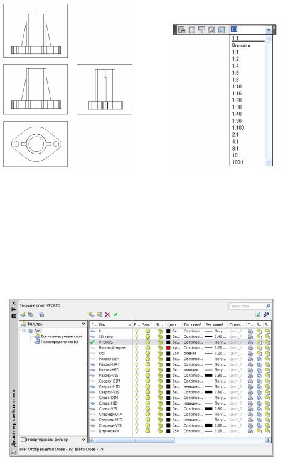This screenshot has width=283, height=461.
Task: Toggle the freeze sun icon for layer Оси
Action: (x=147, y=353)
